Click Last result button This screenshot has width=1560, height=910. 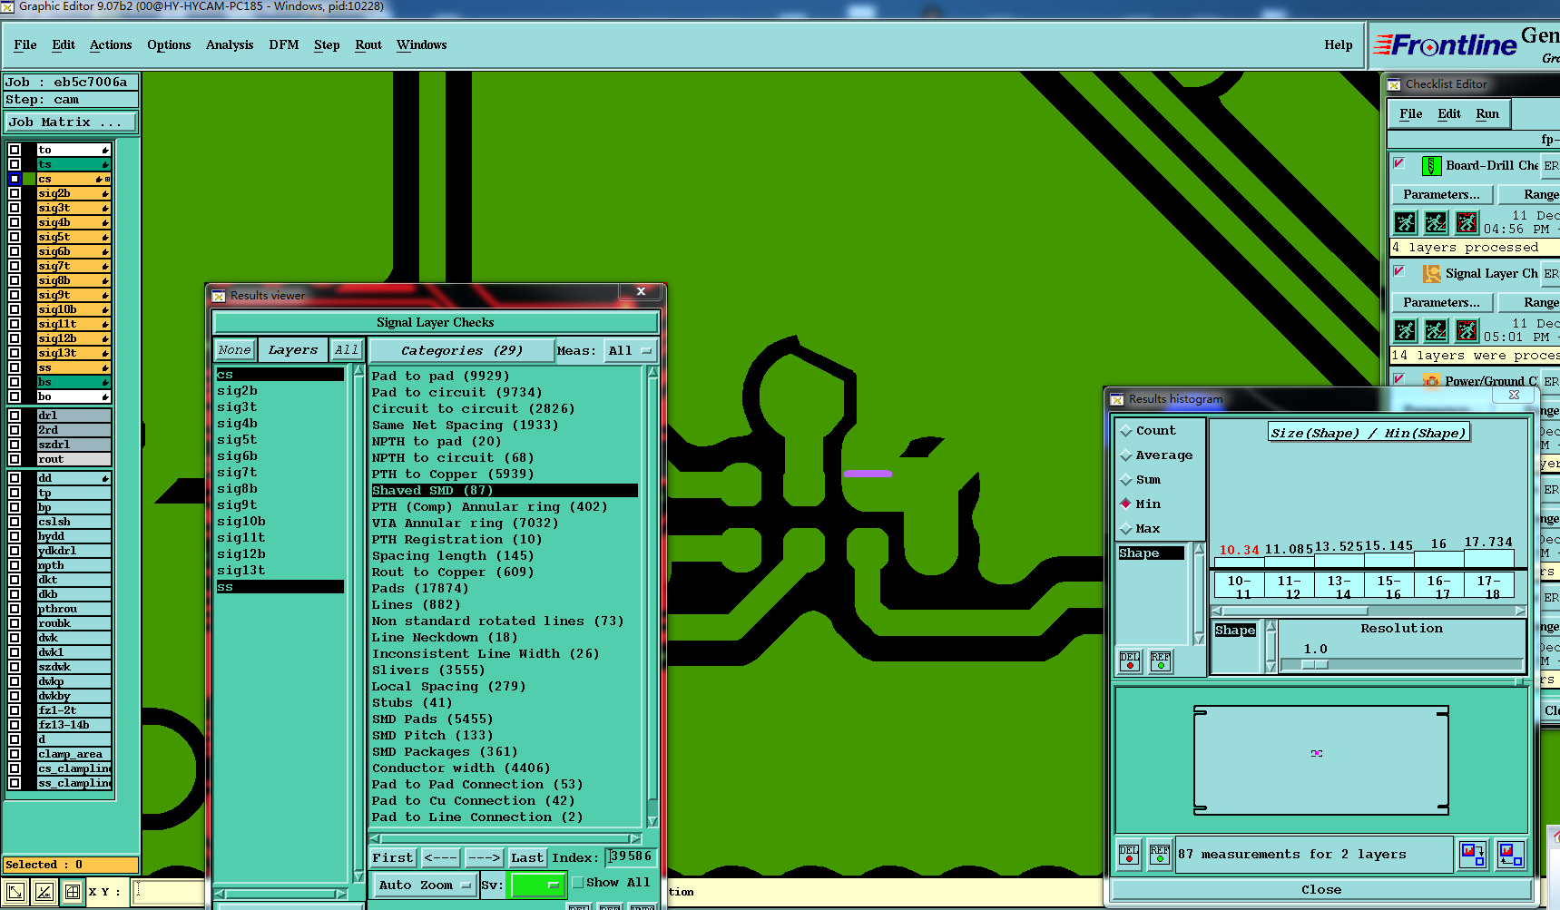tap(527, 857)
